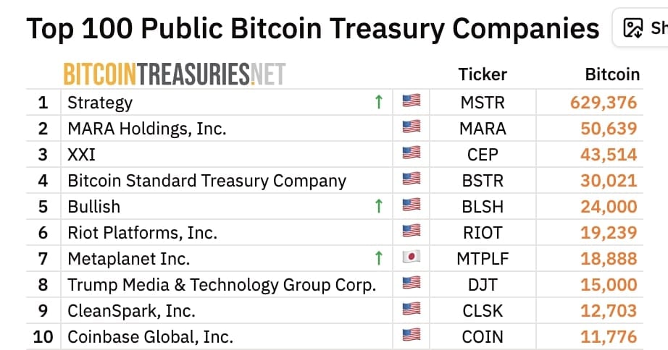Sort by the Ticker column header
This screenshot has height=350, width=668.
coord(483,74)
